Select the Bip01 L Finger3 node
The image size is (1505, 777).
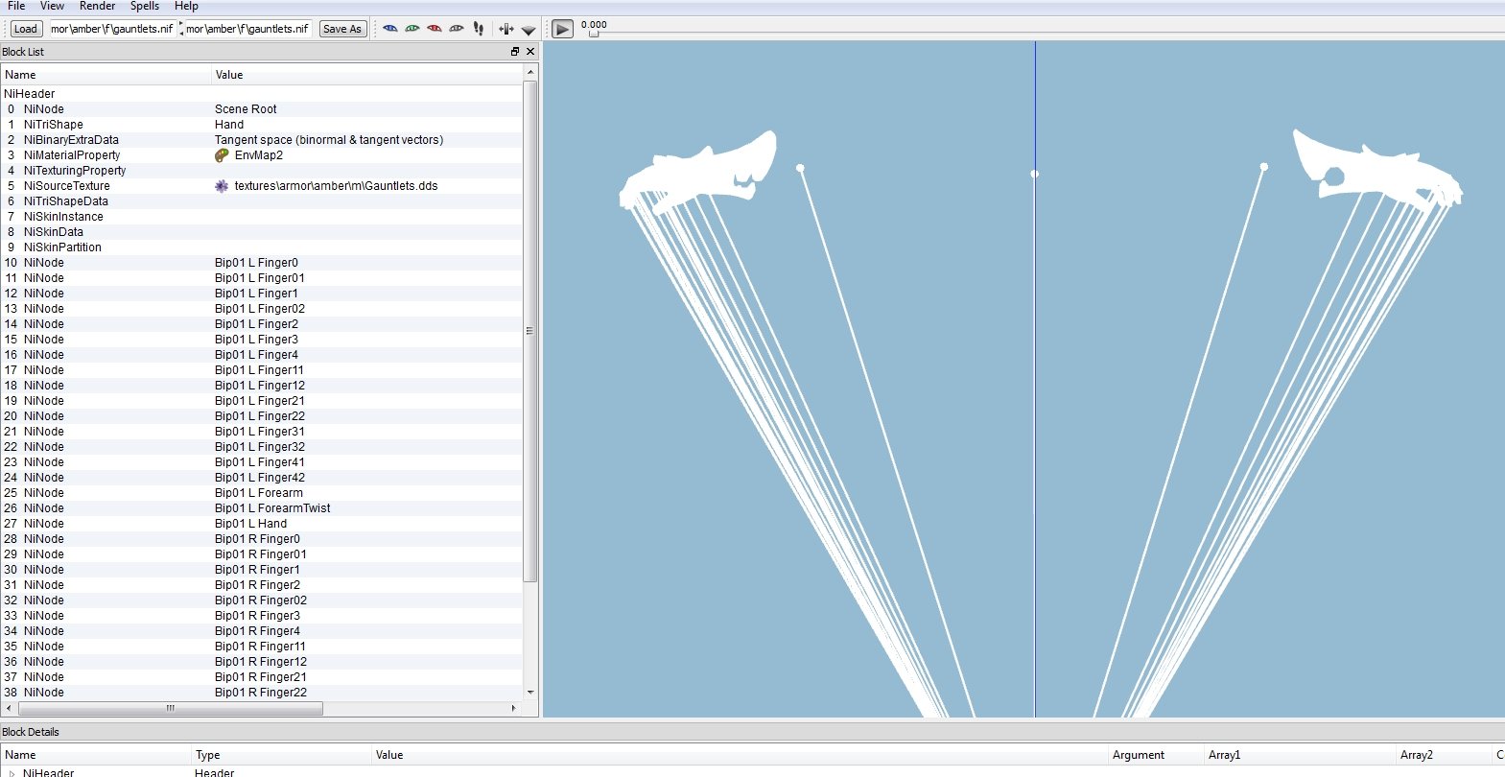pyautogui.click(x=262, y=340)
